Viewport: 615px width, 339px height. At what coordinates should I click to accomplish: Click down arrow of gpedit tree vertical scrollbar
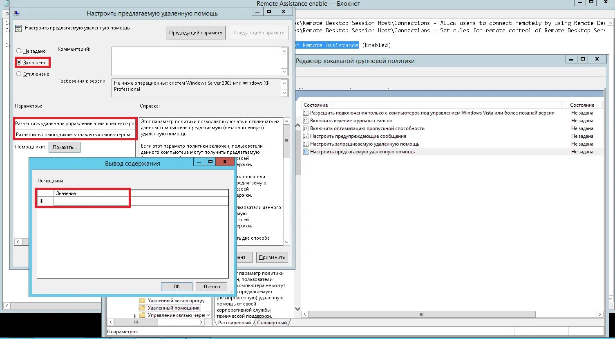208,315
